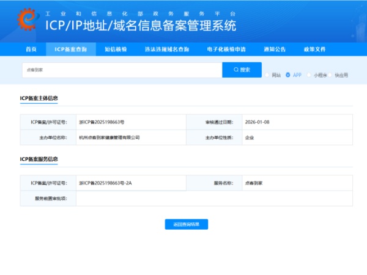Select the 网站 radio option
367x275 pixels.
coord(267,75)
